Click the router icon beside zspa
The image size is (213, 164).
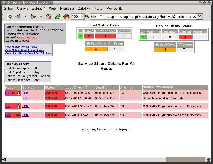pos(19,115)
